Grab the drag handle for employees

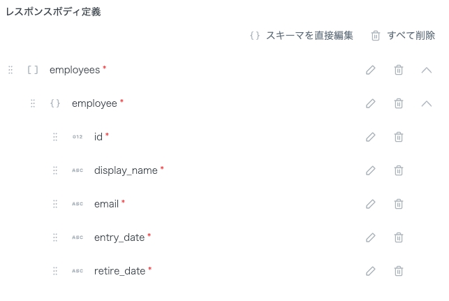click(x=10, y=70)
